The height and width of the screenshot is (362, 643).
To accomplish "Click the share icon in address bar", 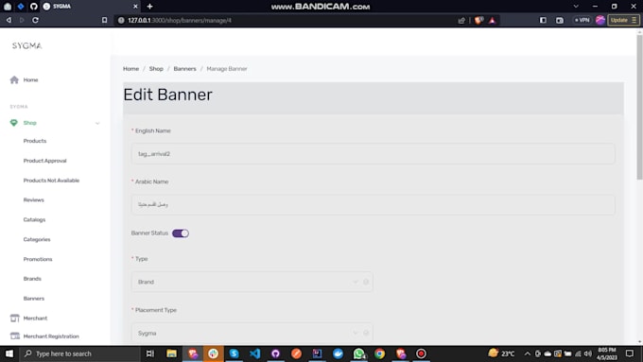I will [x=461, y=20].
